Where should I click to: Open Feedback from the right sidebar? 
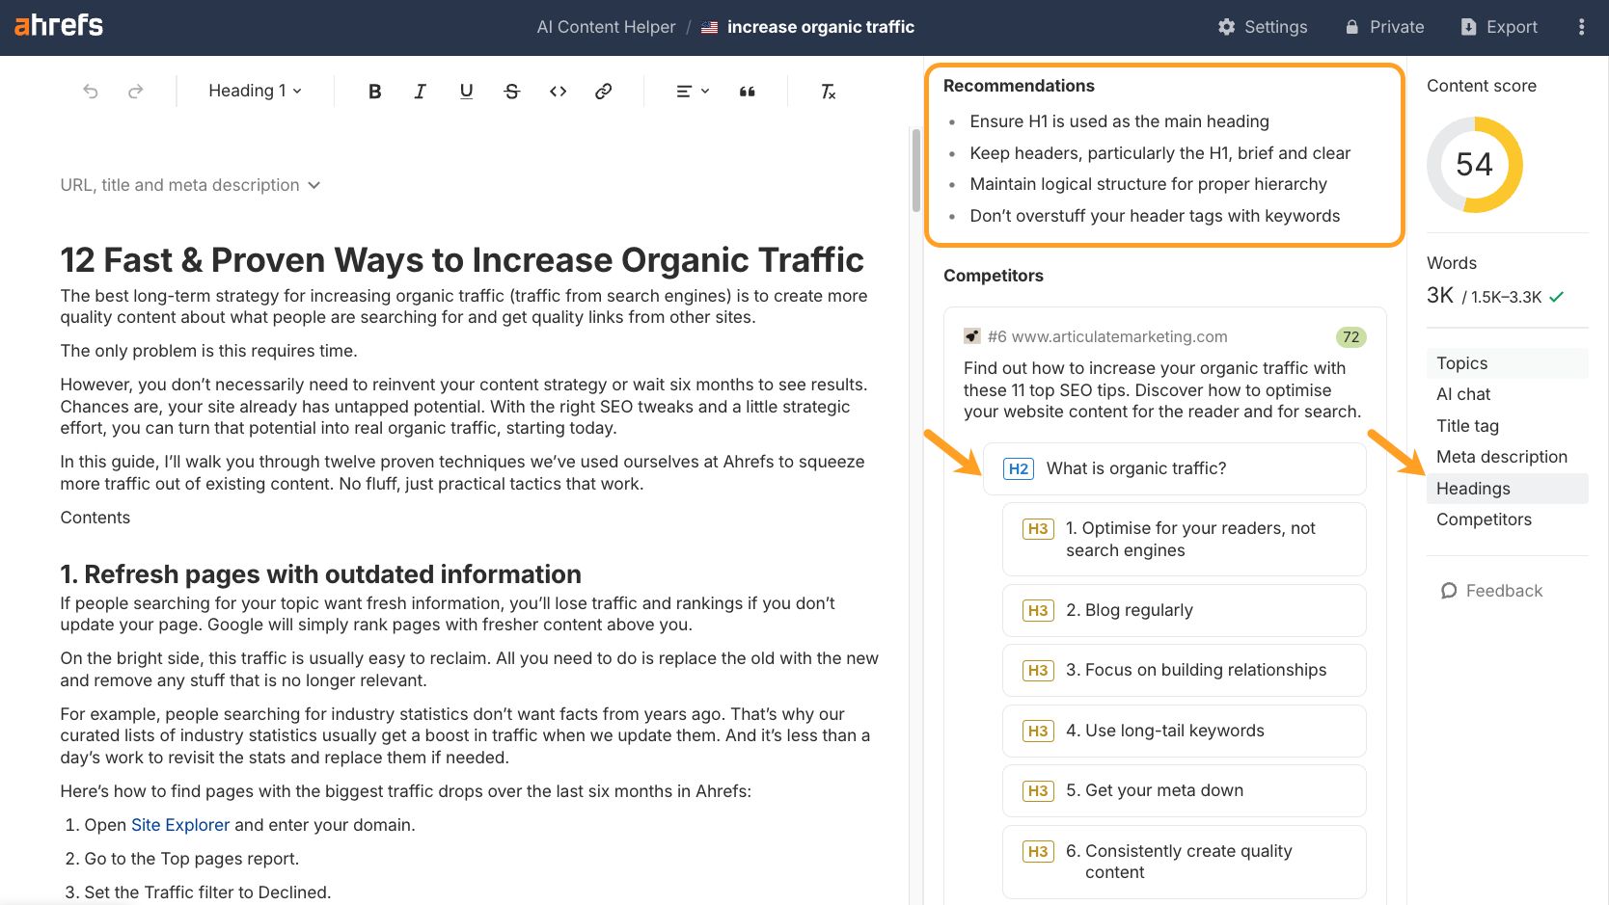tap(1492, 590)
